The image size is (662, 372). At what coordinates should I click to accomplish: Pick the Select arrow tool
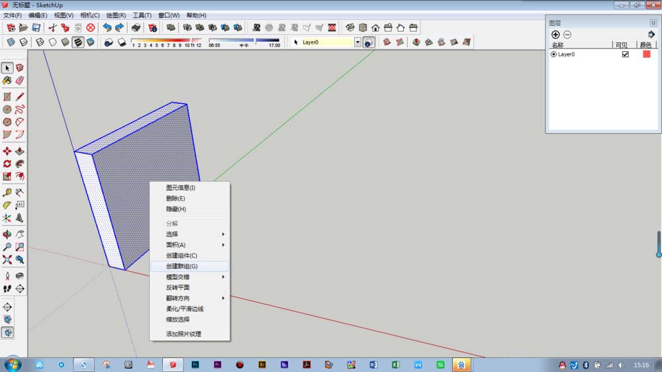point(7,68)
